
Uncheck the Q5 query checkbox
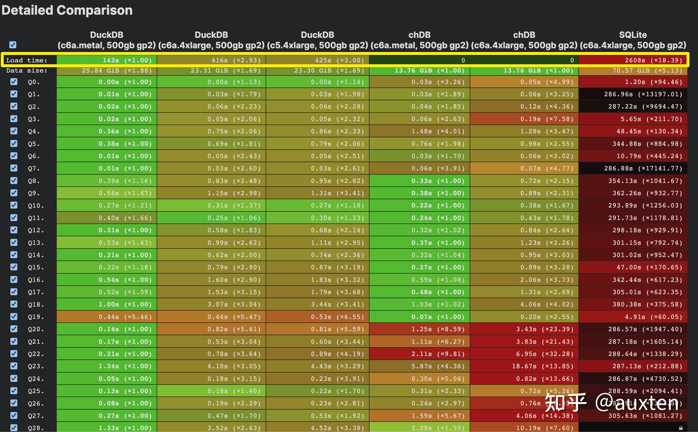[14, 143]
